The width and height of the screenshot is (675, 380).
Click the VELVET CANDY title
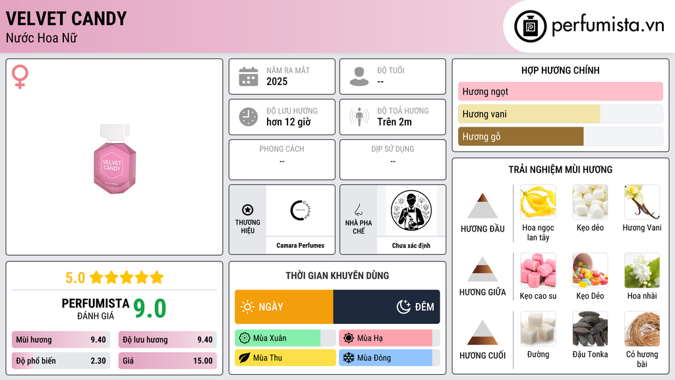67,18
